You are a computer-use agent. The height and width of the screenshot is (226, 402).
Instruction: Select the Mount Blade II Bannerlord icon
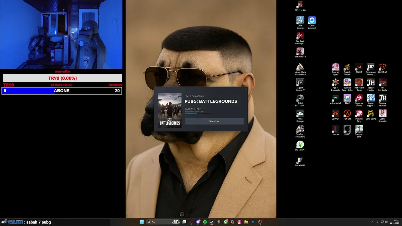pyautogui.click(x=300, y=69)
